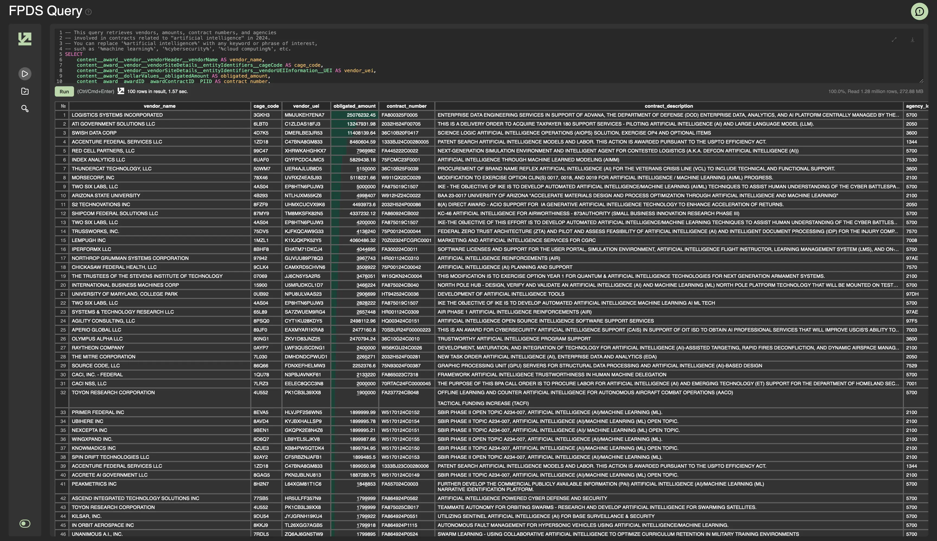The image size is (937, 541).
Task: Select ATI GOVERNMENT SOLUTIONS LLC cell
Action: [160, 124]
